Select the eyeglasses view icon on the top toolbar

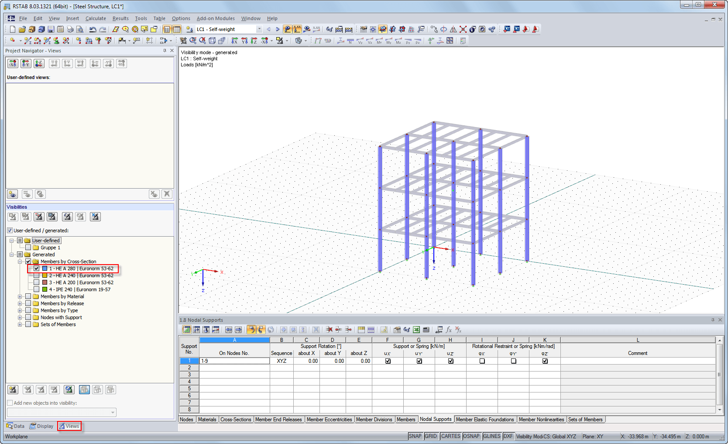tap(329, 29)
